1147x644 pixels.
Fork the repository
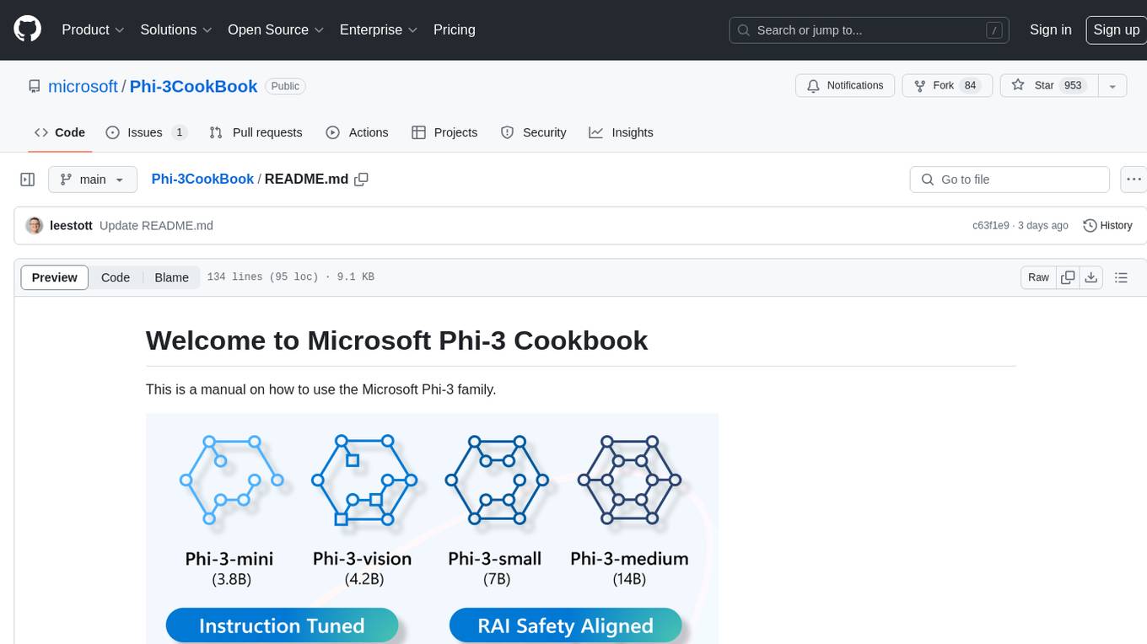tap(948, 85)
